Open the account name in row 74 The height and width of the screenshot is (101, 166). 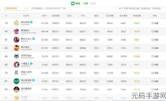(26, 72)
